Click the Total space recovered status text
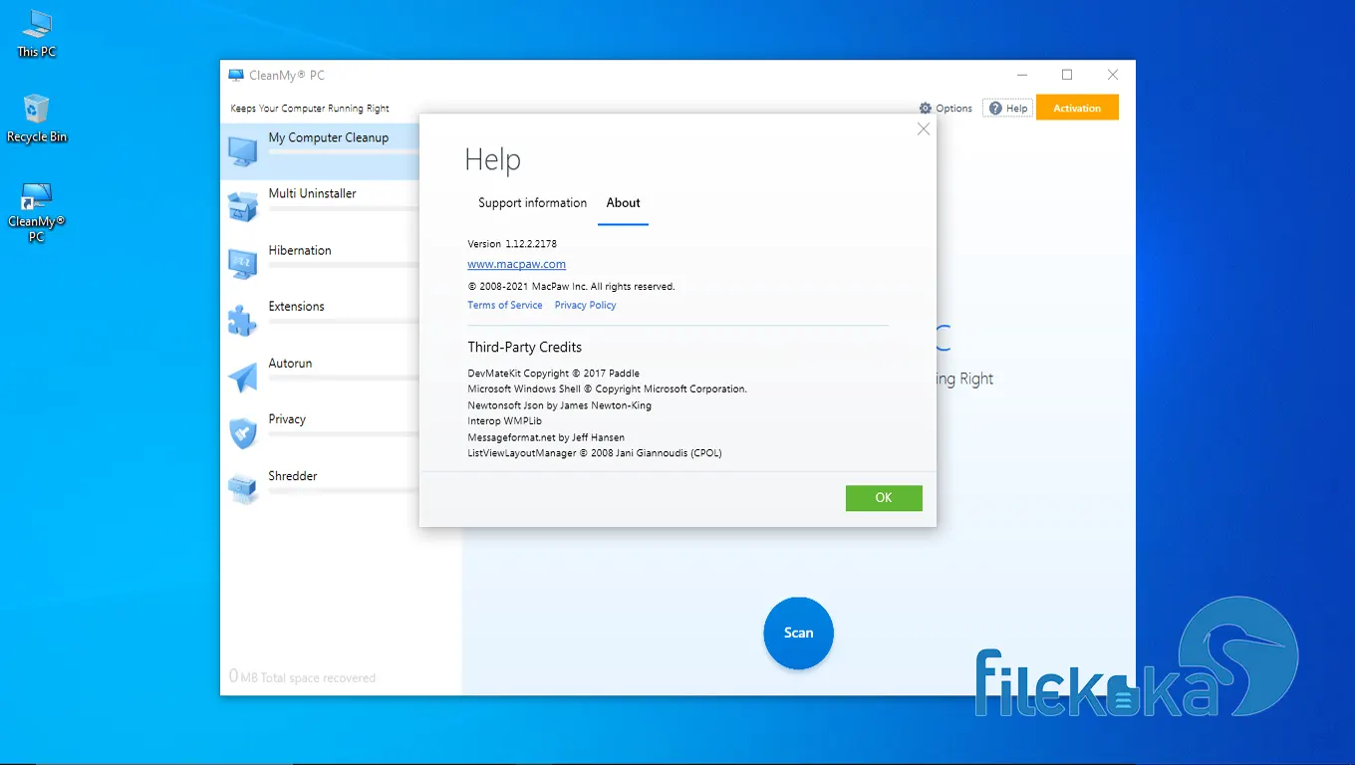 [302, 677]
